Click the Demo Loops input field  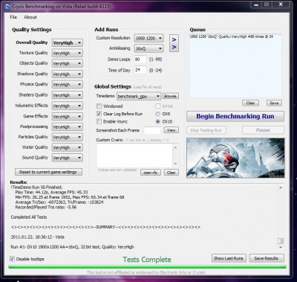point(140,60)
